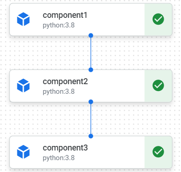Viewport: 181px width, 172px height.
Task: Select the edge line connecting component1 to component2
Action: click(x=91, y=53)
